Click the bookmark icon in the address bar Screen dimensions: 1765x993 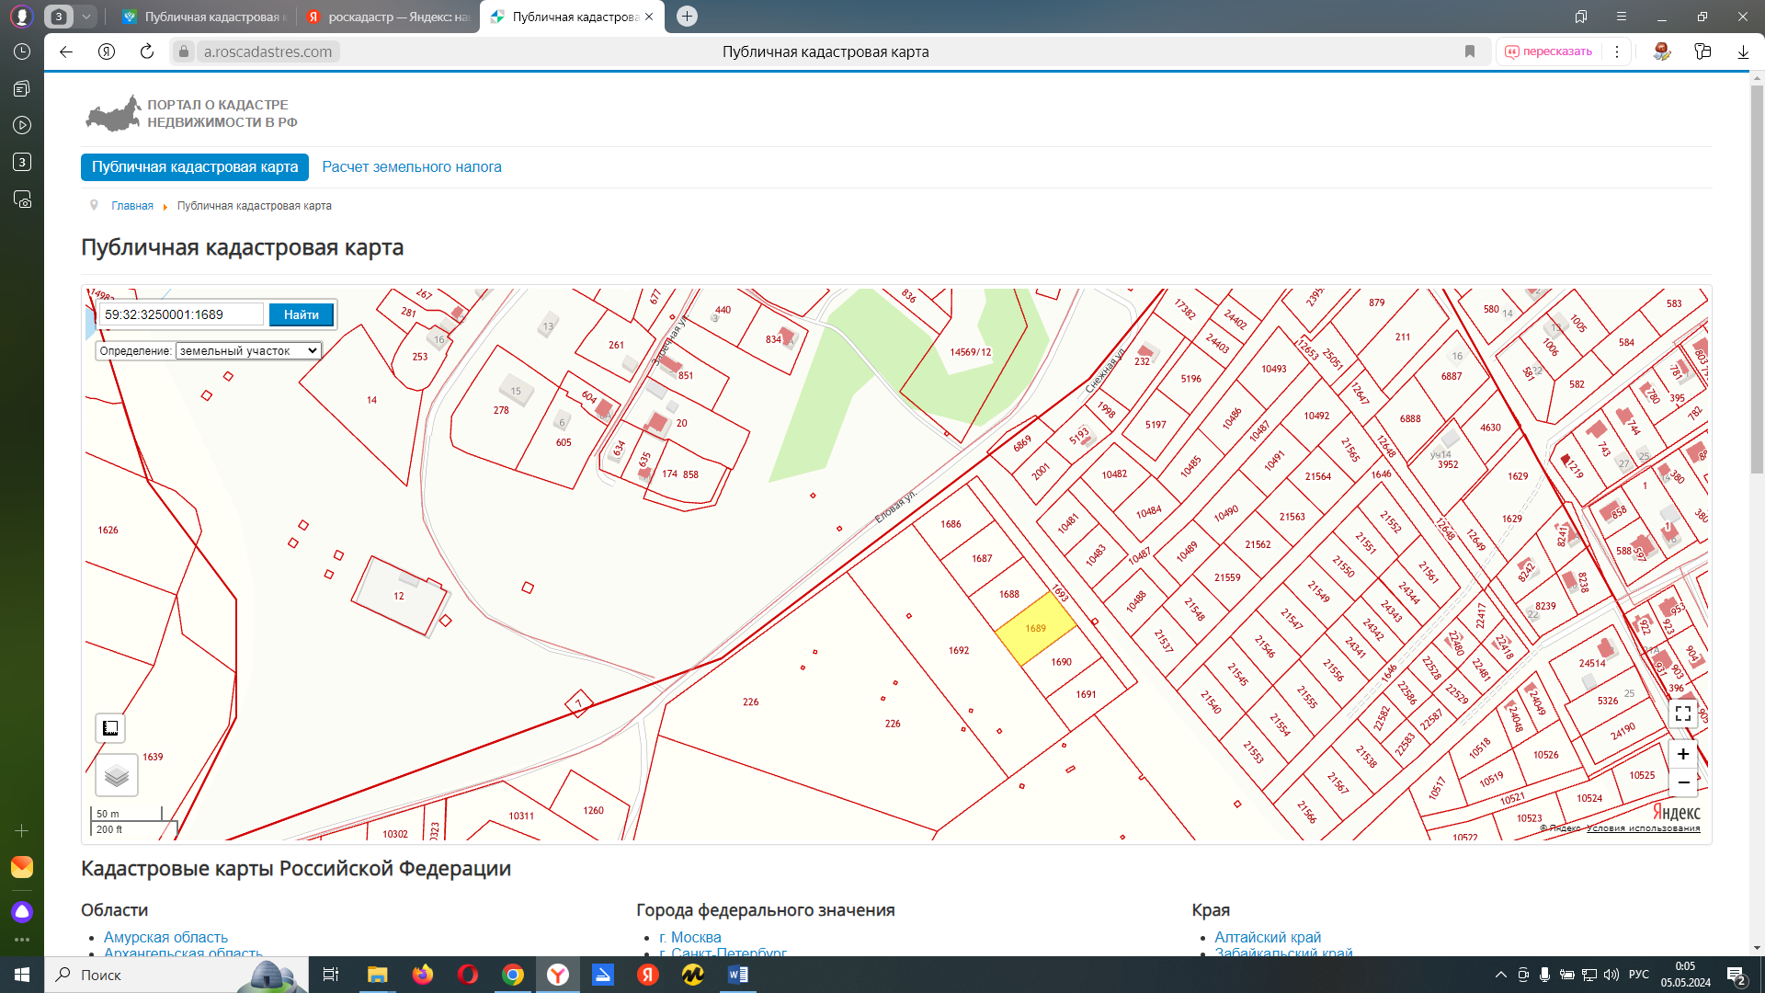coord(1469,51)
